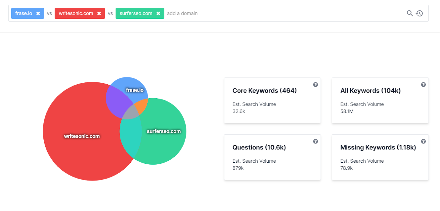Screen dimensions: 440x211
Task: Select the blue frase.io tag
Action: [24, 13]
